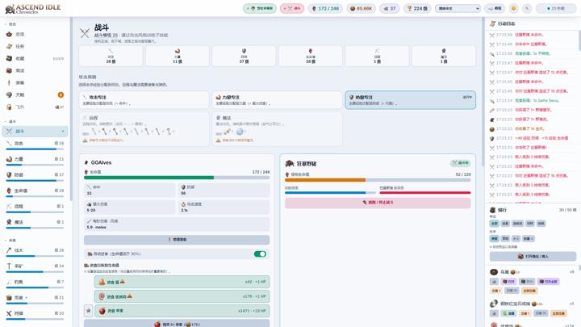The height and width of the screenshot is (327, 581).
Task: Click the GOAlves player name
Action: tap(101, 162)
